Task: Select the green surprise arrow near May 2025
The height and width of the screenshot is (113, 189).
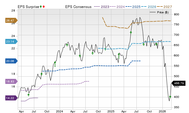Action: click(x=131, y=33)
